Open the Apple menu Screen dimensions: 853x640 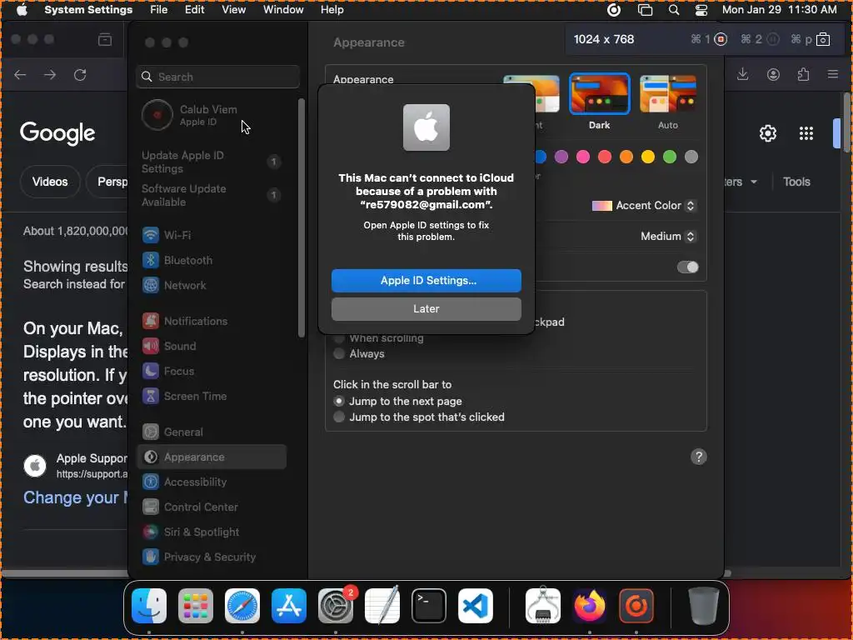click(x=22, y=10)
